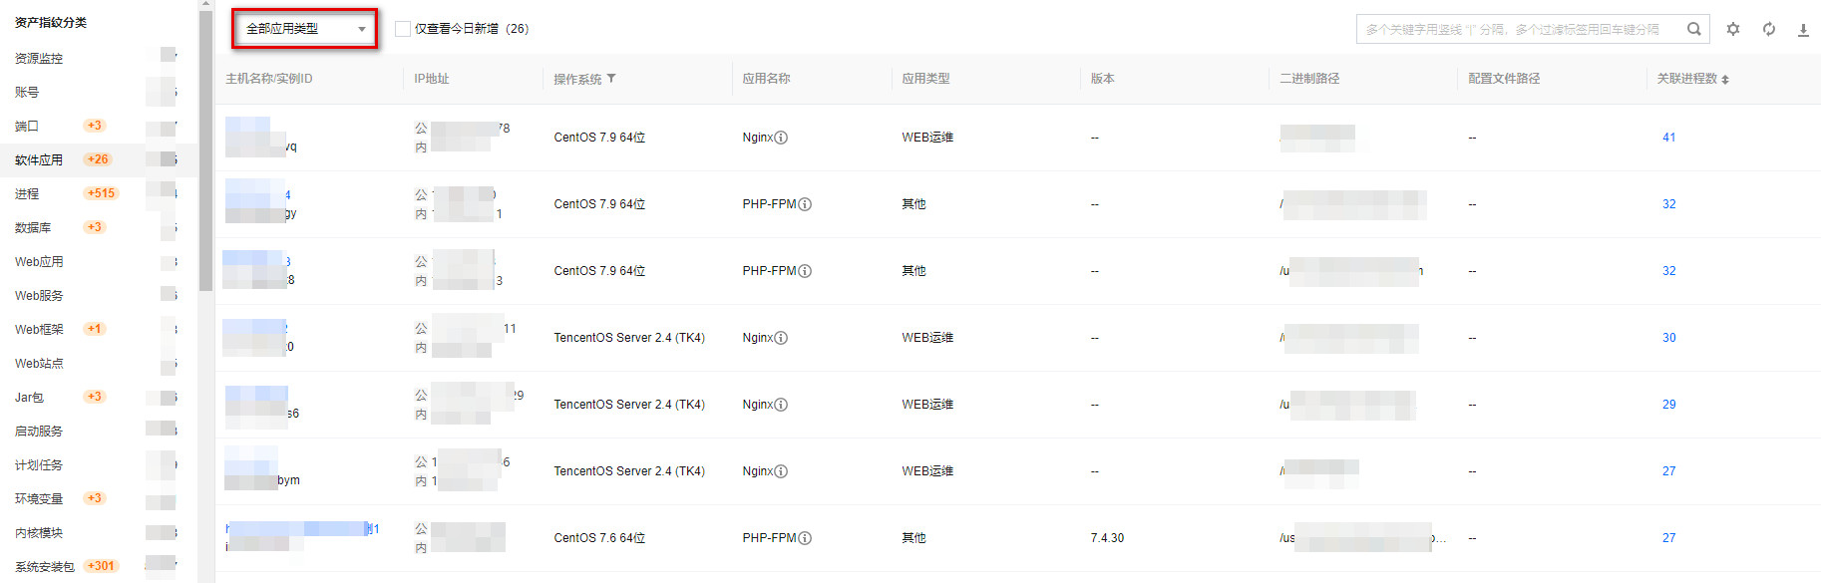Open Web框架 category
Screen dimensions: 1821x583
pyautogui.click(x=39, y=329)
